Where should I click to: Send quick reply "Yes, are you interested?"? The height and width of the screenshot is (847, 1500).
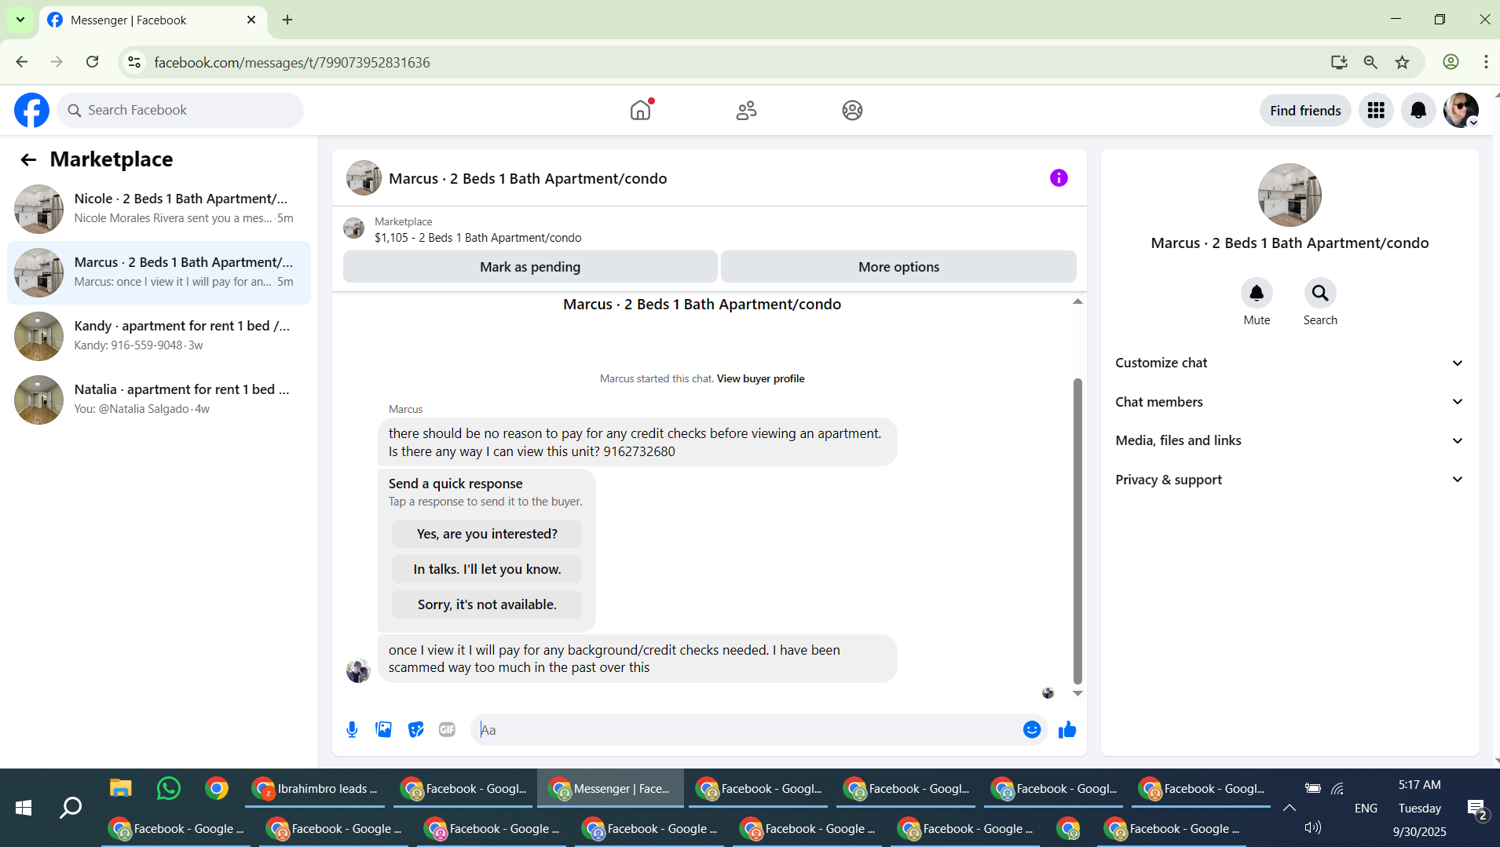tap(487, 534)
